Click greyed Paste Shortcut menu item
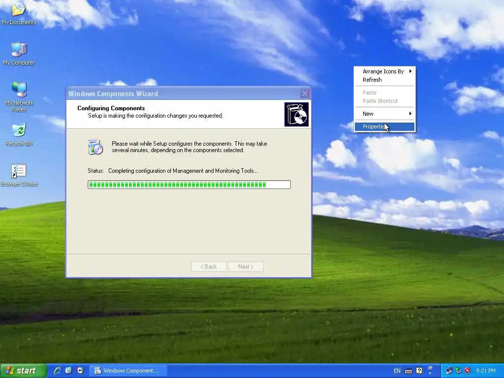The image size is (504, 378). 384,101
